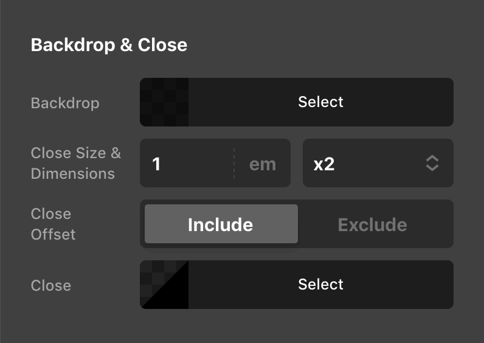This screenshot has height=343, width=484.
Task: Switch close offset to Exclude
Action: [372, 224]
